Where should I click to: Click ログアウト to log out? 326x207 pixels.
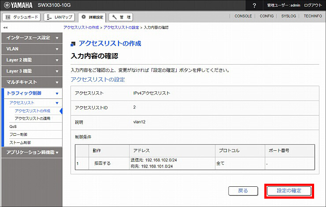[313, 5]
